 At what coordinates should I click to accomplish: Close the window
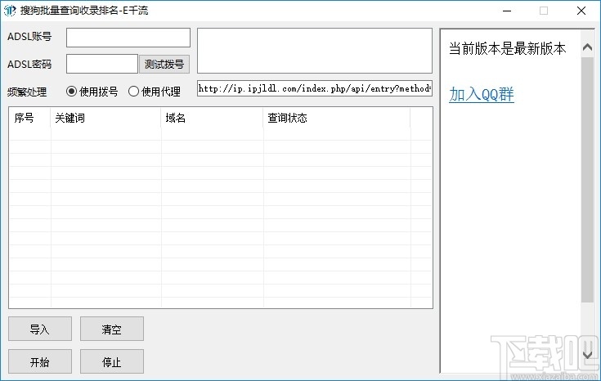click(x=581, y=11)
